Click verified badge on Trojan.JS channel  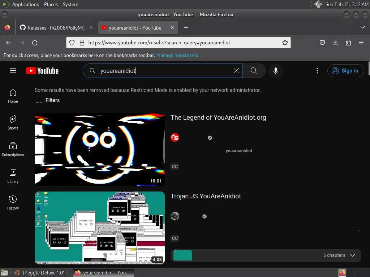pyautogui.click(x=205, y=216)
